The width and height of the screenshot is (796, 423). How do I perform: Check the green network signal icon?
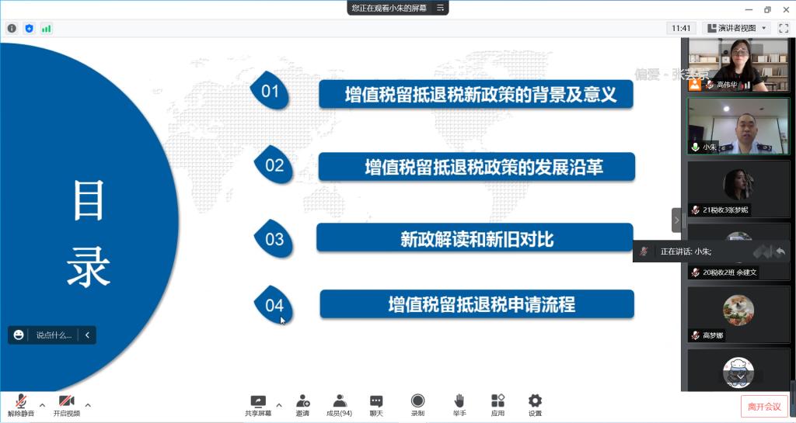(47, 29)
